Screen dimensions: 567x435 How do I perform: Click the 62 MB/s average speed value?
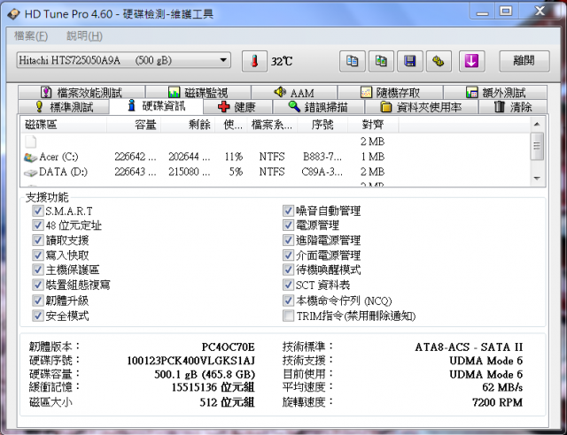point(502,388)
